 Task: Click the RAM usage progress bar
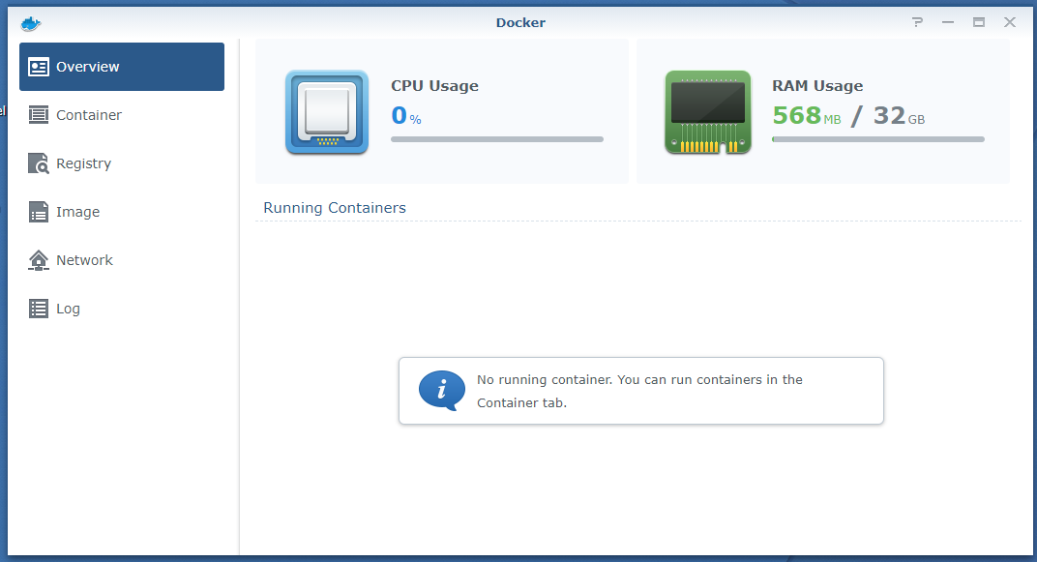click(877, 139)
